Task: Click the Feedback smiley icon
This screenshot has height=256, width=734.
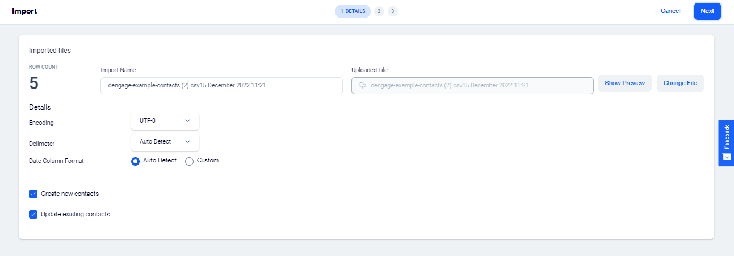Action: [727, 157]
